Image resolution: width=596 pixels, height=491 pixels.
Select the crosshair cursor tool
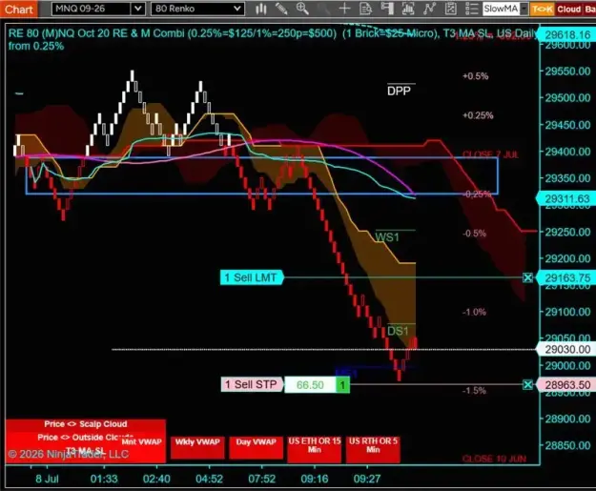344,9
